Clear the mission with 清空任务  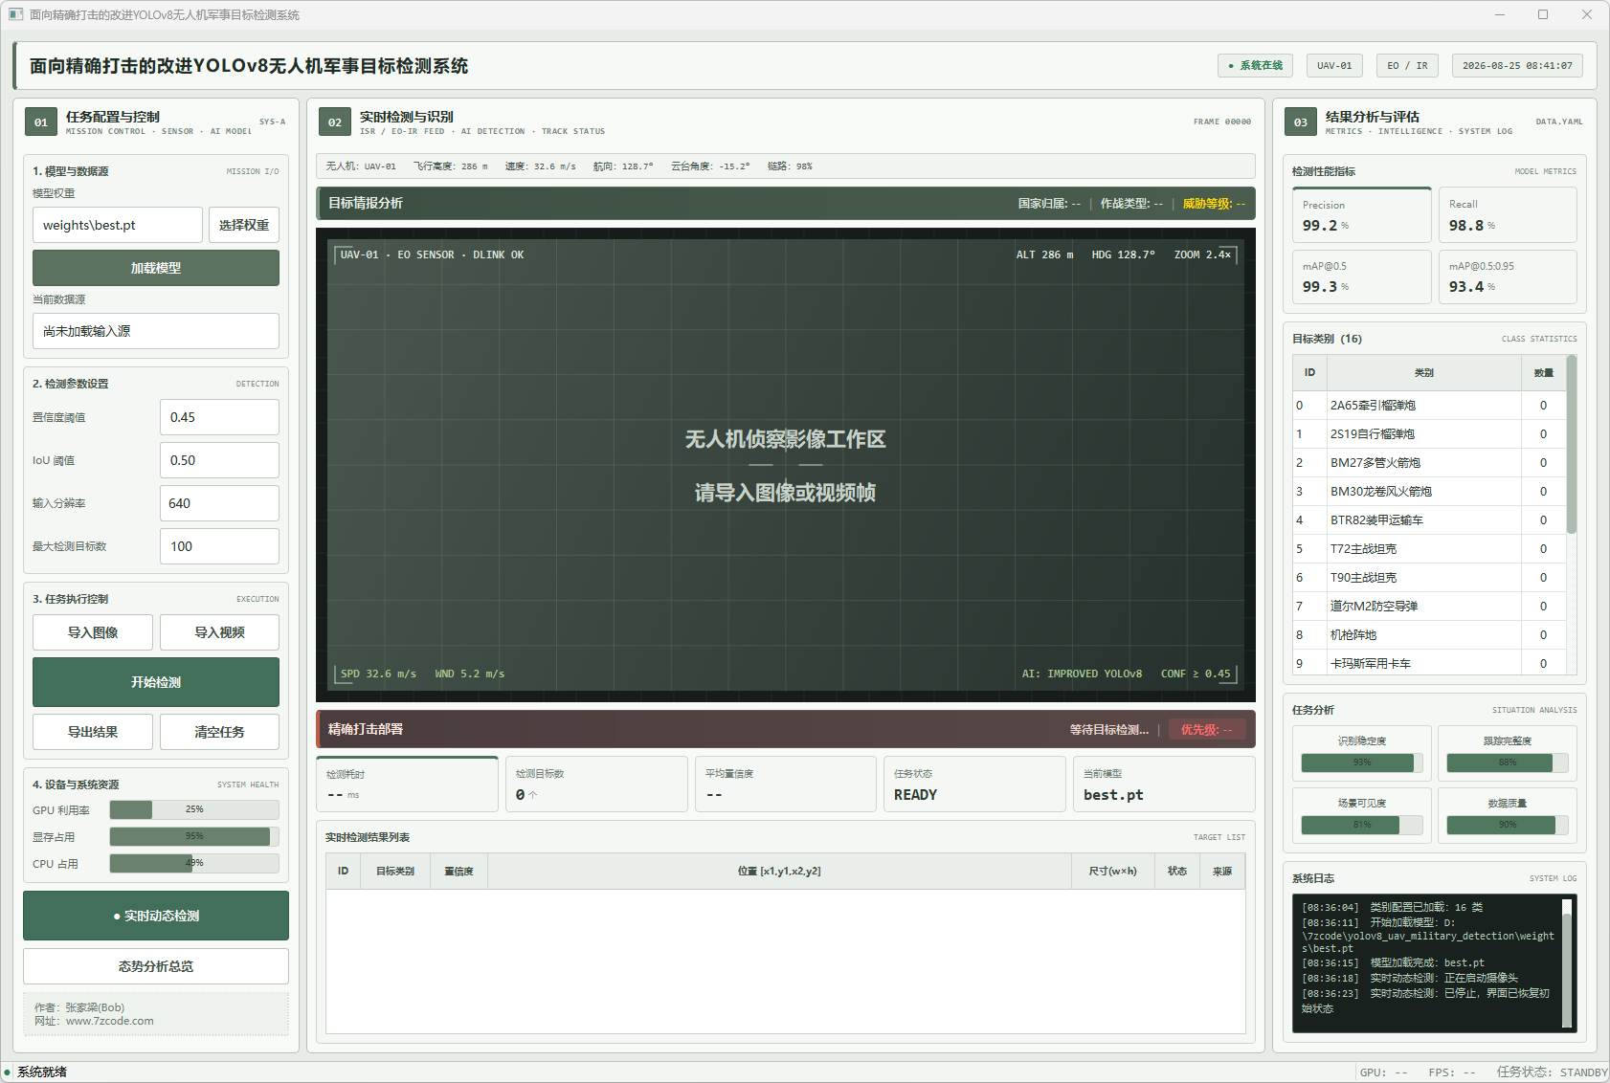tap(219, 732)
